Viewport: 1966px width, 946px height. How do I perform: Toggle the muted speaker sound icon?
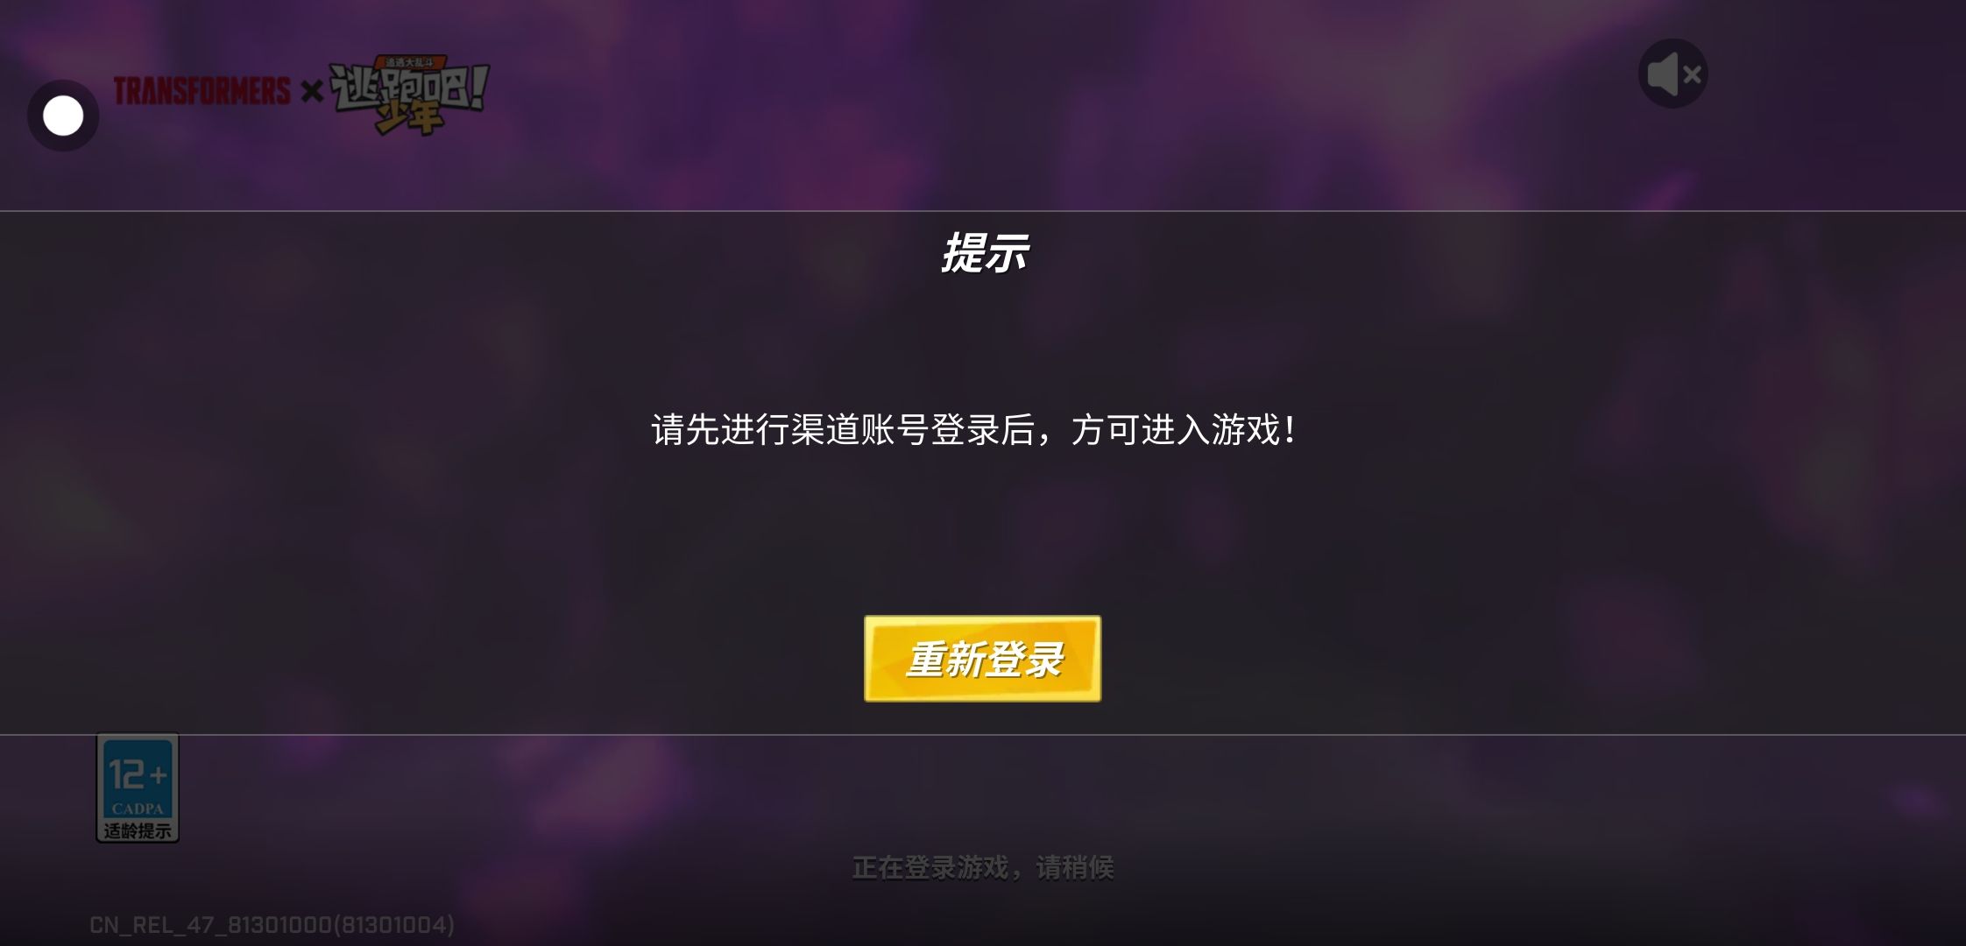point(1673,74)
